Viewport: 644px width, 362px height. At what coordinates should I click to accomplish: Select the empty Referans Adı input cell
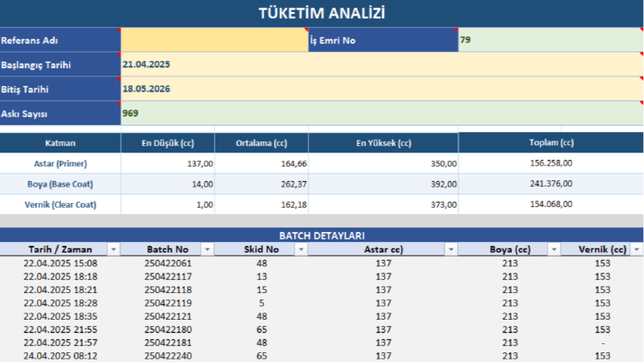(214, 40)
